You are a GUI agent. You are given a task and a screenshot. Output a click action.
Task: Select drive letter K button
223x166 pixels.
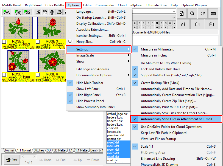pos(152,23)
